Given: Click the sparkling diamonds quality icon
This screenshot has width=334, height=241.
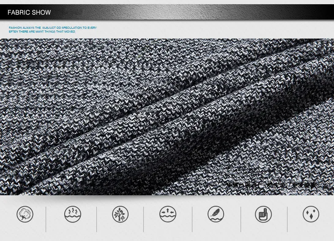Looking at the screenshot, I should click(311, 214).
